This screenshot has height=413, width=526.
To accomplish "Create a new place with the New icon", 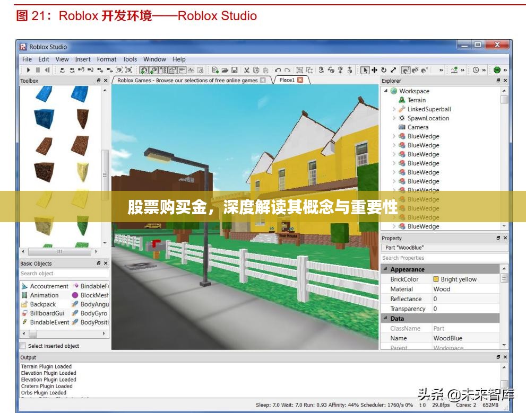I will [x=215, y=70].
